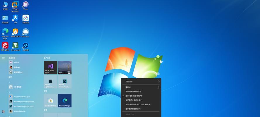Launch Microsoft Edge desktop shortcut
Screen dimensions: 260x117
[x=5, y=34]
